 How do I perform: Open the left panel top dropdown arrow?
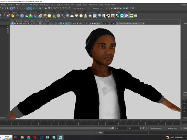[x=7, y=26]
